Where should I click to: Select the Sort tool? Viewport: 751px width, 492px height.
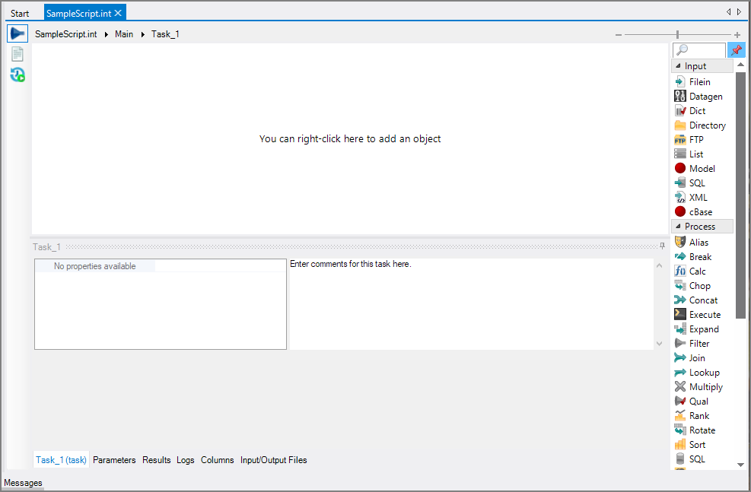coord(693,444)
